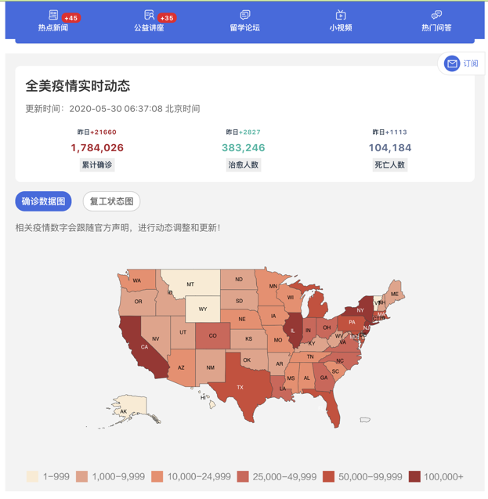Open the 公益讲座 lecture icon
Image resolution: width=488 pixels, height=499 pixels.
point(149,15)
